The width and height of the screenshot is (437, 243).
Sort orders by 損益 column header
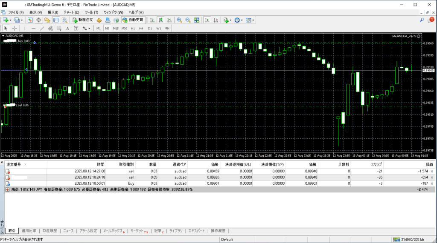[x=430, y=165]
